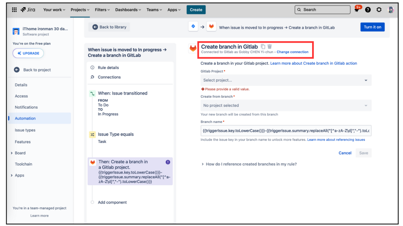The image size is (403, 226).
Task: Open the notifications bell icon
Action: point(357,10)
